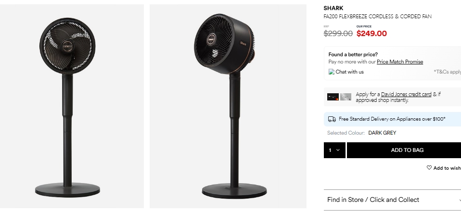This screenshot has height=212, width=461.
Task: Open the quantity dropdown
Action: tap(334, 150)
